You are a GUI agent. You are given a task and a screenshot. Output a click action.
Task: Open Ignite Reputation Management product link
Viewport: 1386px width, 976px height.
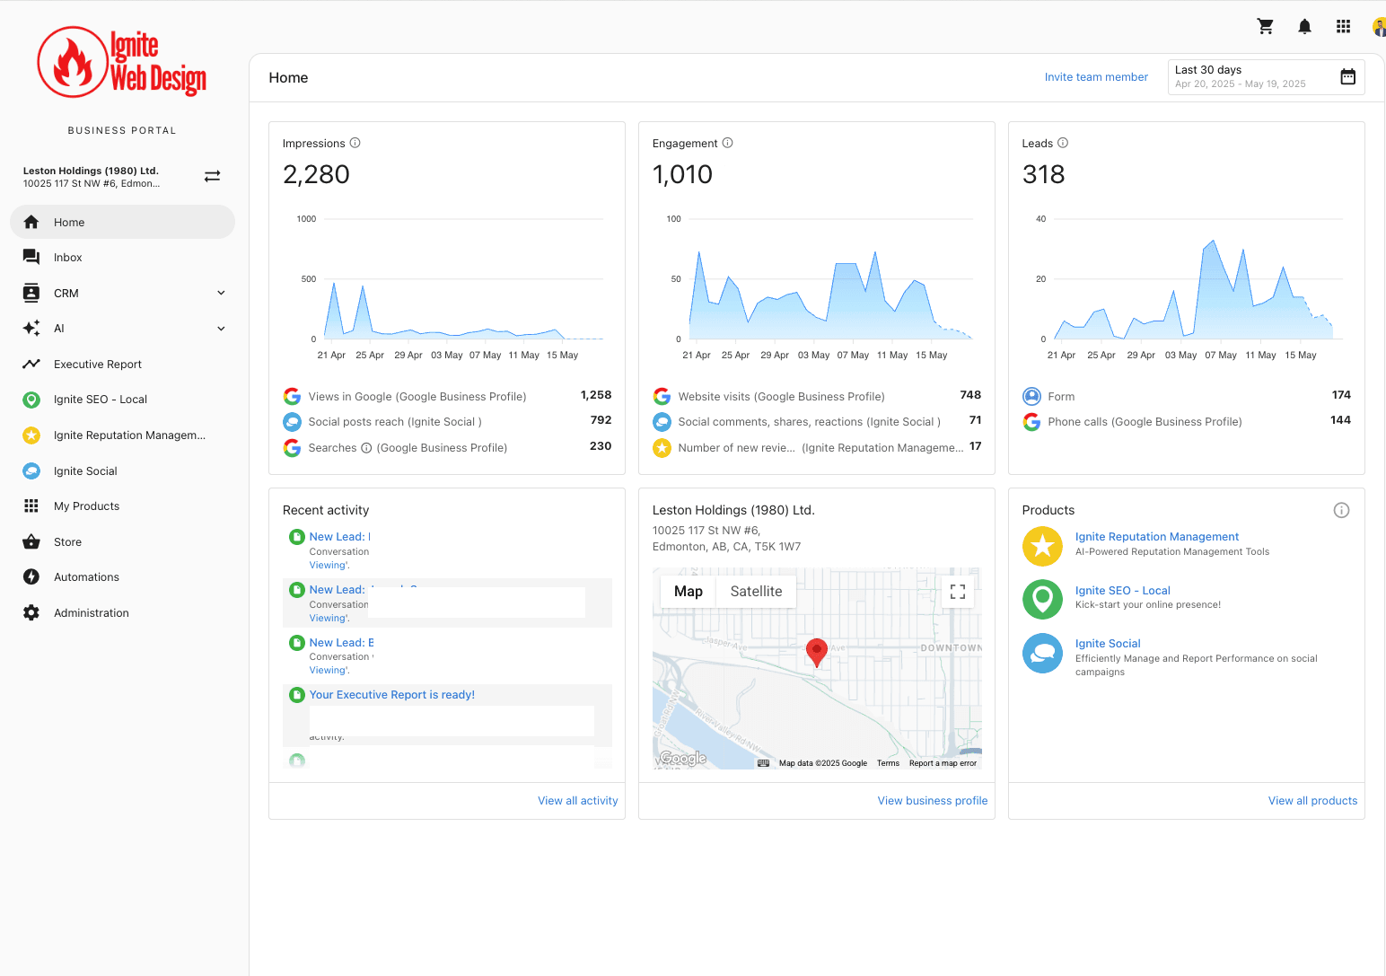pos(1157,537)
